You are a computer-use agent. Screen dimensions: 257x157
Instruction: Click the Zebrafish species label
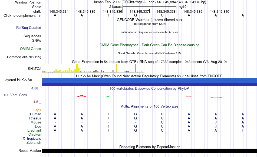[x=34, y=143]
